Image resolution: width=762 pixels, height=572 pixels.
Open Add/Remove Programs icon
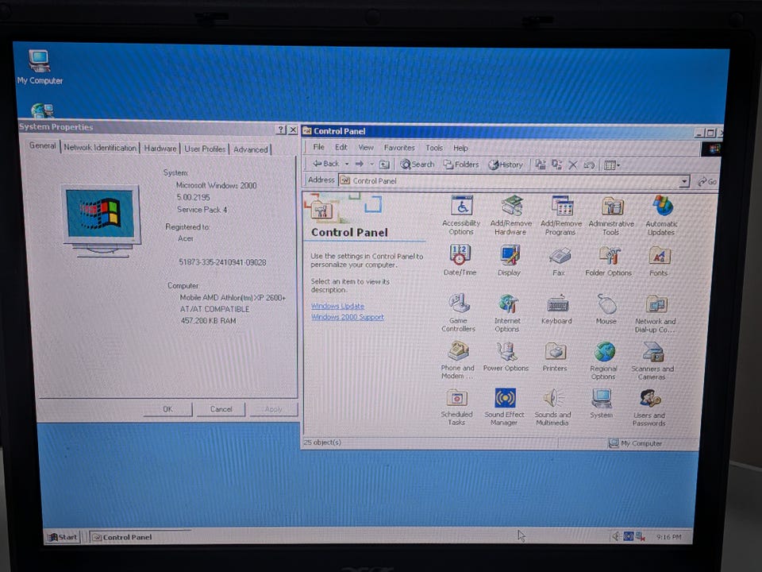click(561, 215)
